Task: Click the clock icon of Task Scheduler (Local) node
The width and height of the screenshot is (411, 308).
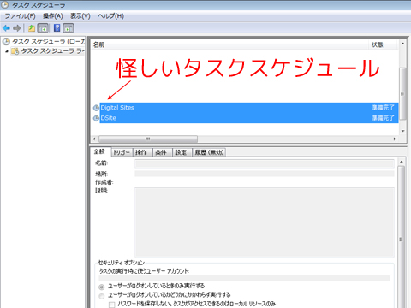Action: (6, 42)
